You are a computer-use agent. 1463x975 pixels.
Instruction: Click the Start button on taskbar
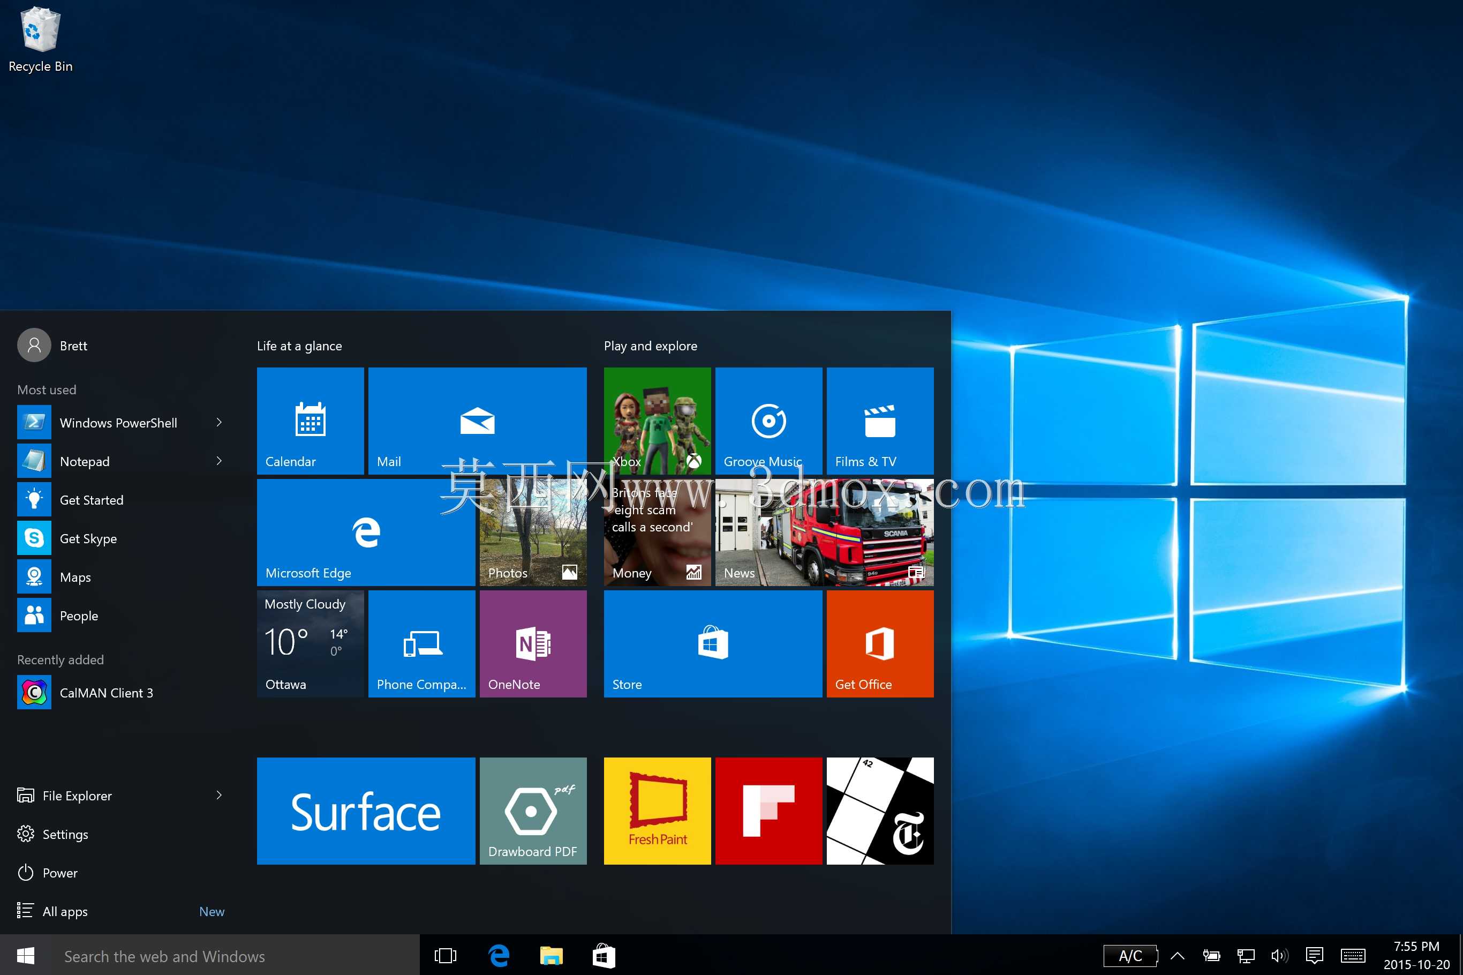pos(26,955)
